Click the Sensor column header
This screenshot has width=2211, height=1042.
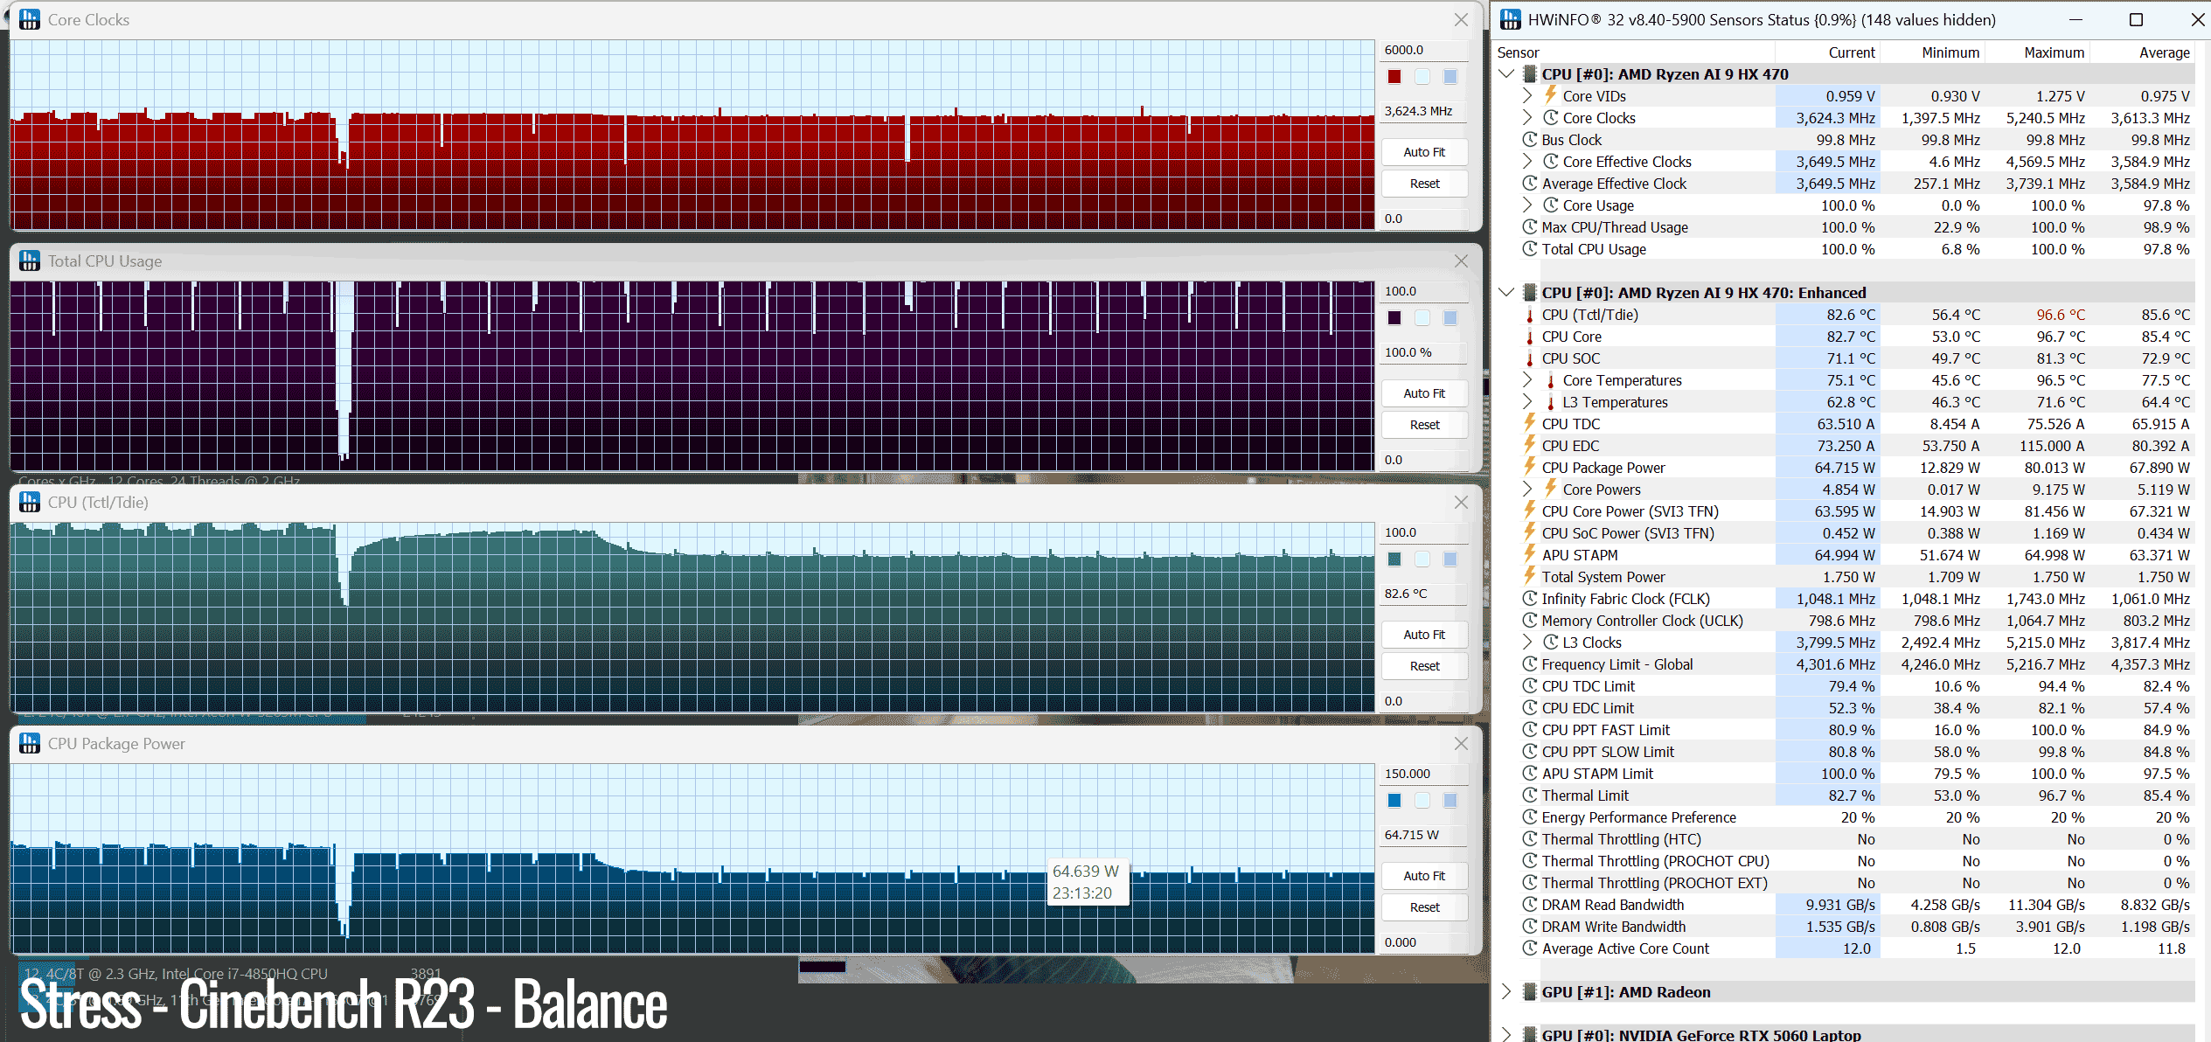coord(1519,52)
